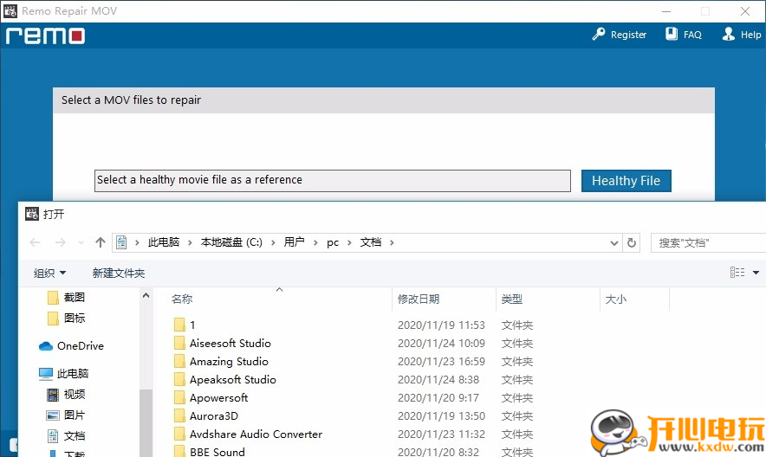Select 此电脑 in the navigation tree

pyautogui.click(x=73, y=374)
